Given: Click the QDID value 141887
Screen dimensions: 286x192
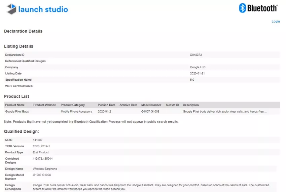Looking at the screenshot, I should (x=38, y=140).
